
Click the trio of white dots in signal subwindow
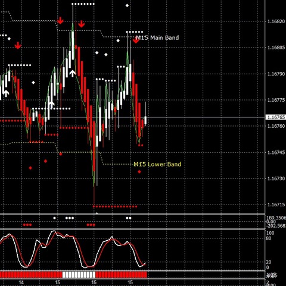70,218
